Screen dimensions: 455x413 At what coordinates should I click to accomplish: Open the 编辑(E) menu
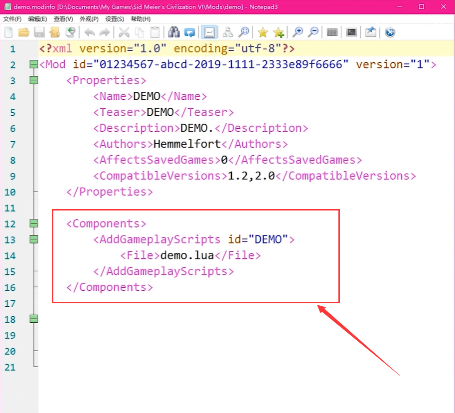pyautogui.click(x=37, y=19)
